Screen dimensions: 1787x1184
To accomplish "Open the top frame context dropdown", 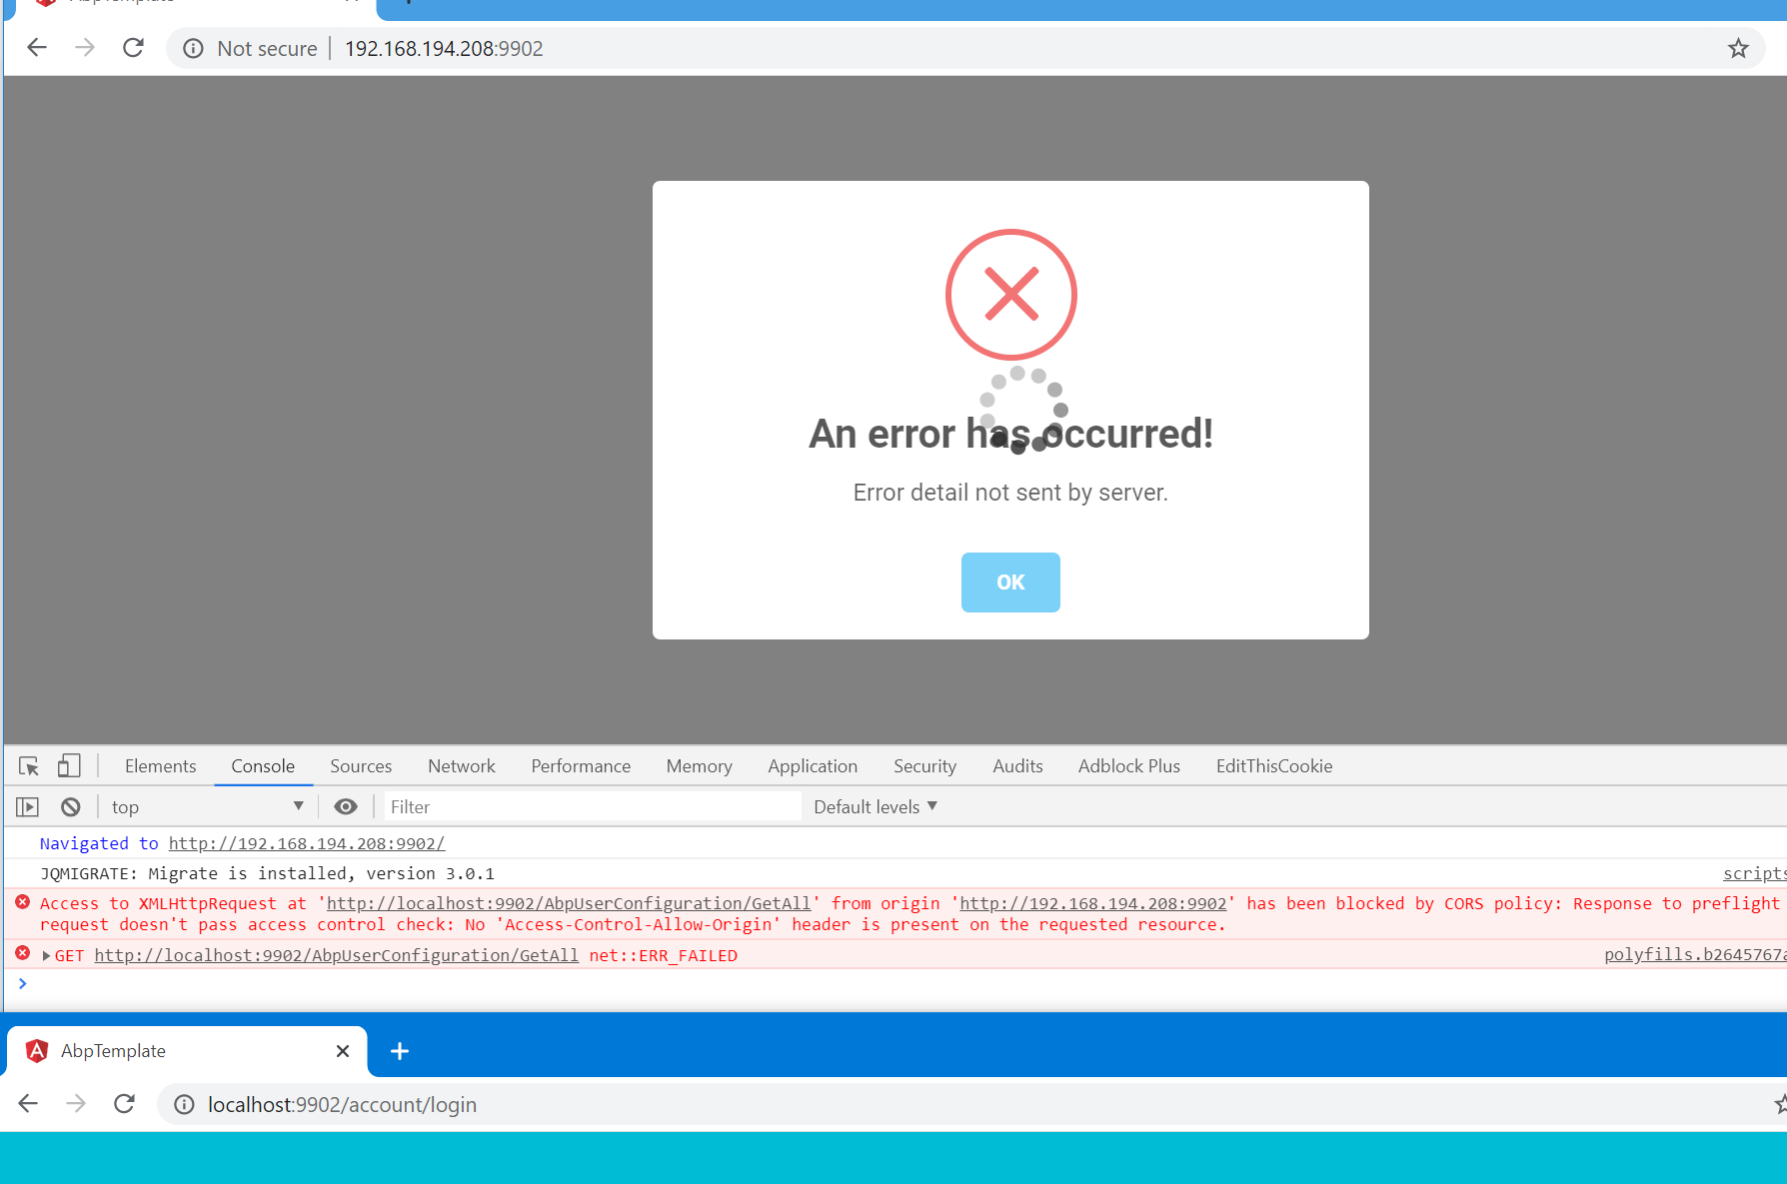I will click(207, 806).
